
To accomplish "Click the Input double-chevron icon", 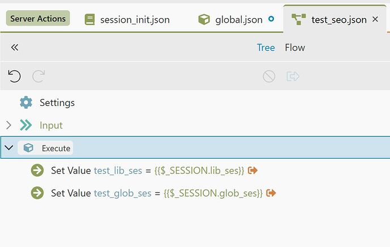I will (x=26, y=125).
